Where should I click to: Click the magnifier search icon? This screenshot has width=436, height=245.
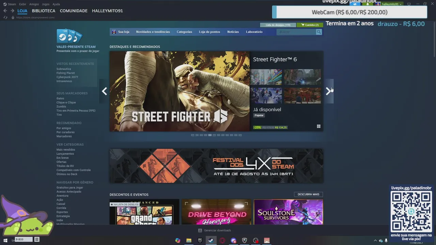319,32
